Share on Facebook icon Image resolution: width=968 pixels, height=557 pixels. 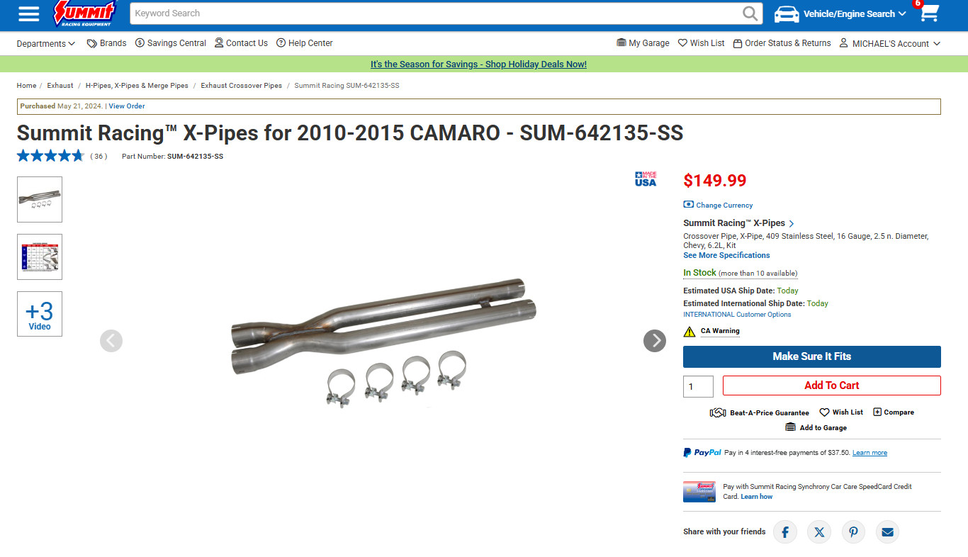785,532
